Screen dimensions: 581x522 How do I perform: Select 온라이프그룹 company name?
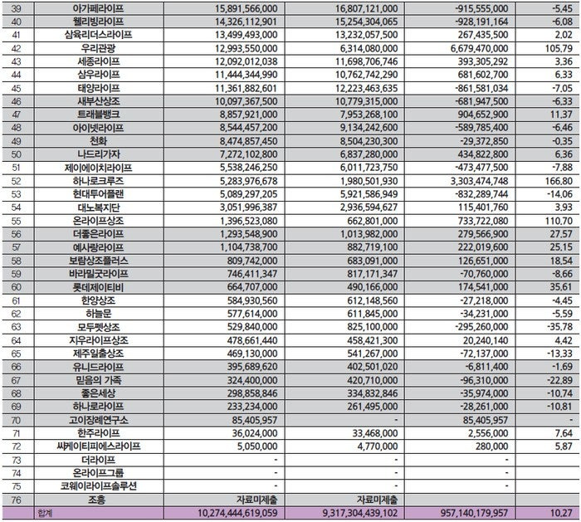tap(98, 473)
